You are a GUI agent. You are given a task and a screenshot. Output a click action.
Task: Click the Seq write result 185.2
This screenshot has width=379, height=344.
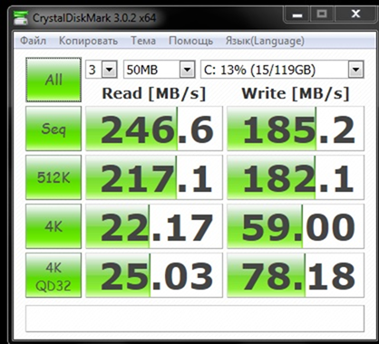coord(296,129)
